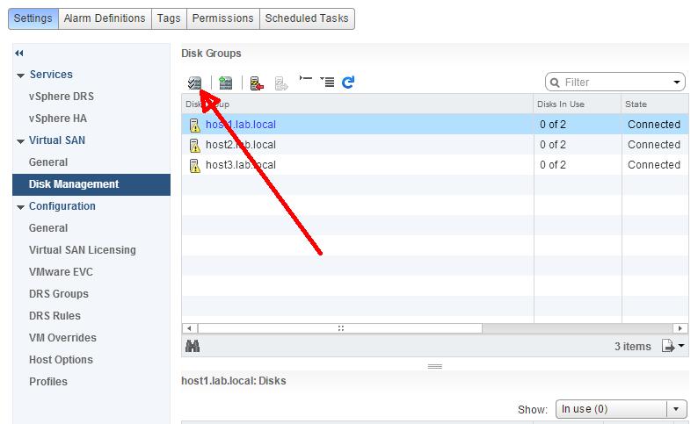Viewport: 698px width, 424px height.
Task: Open the Alarm Definitions tab
Action: [105, 18]
